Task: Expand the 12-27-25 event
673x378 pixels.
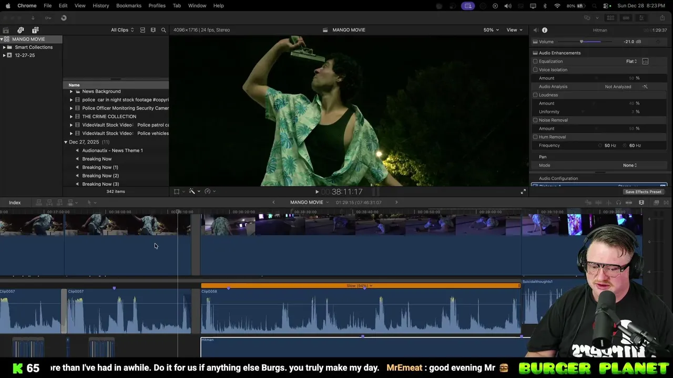Action: click(x=4, y=55)
